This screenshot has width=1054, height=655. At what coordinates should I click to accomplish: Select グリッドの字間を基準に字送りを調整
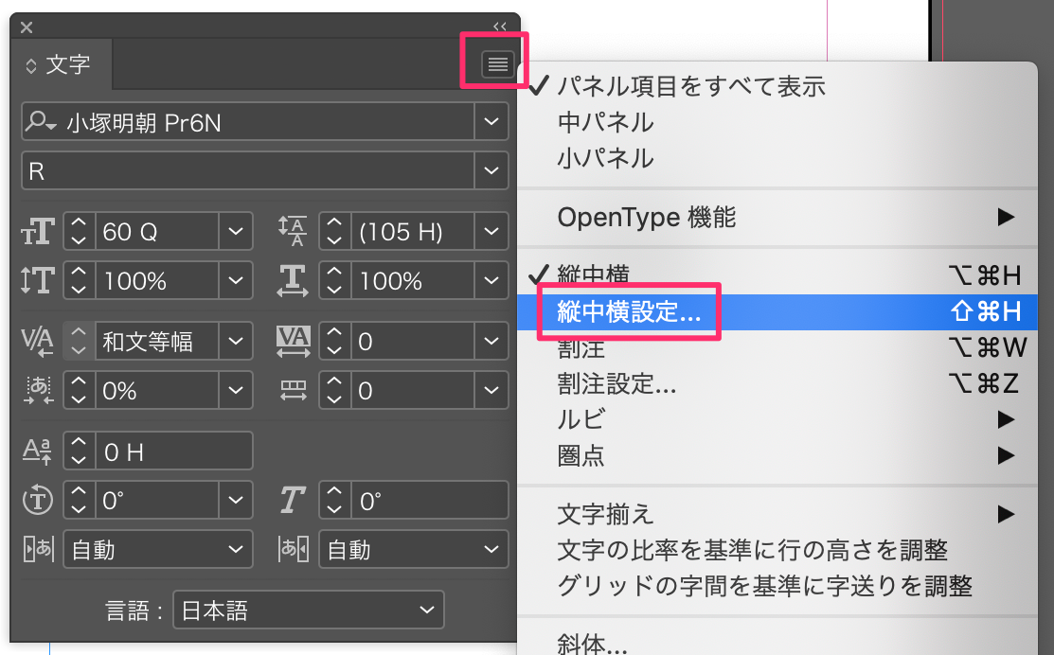777,586
